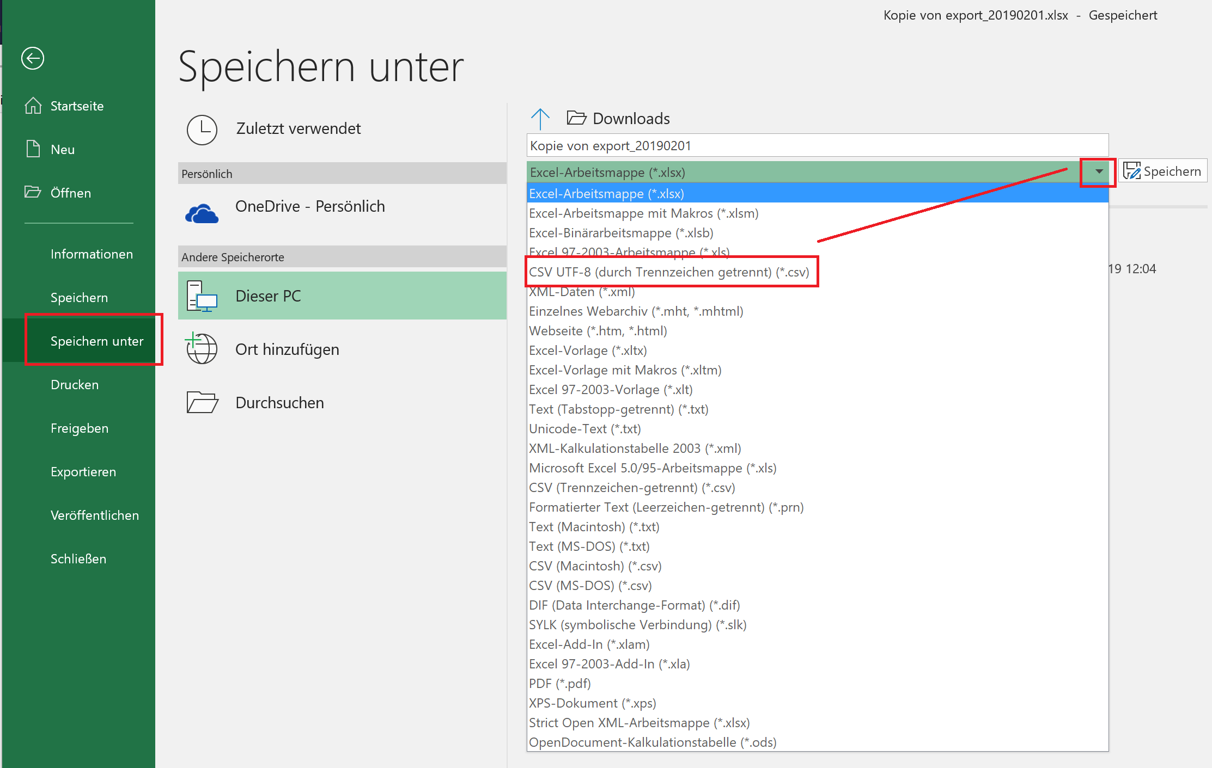This screenshot has width=1212, height=768.
Task: Select Dieser PC location
Action: [x=342, y=296]
